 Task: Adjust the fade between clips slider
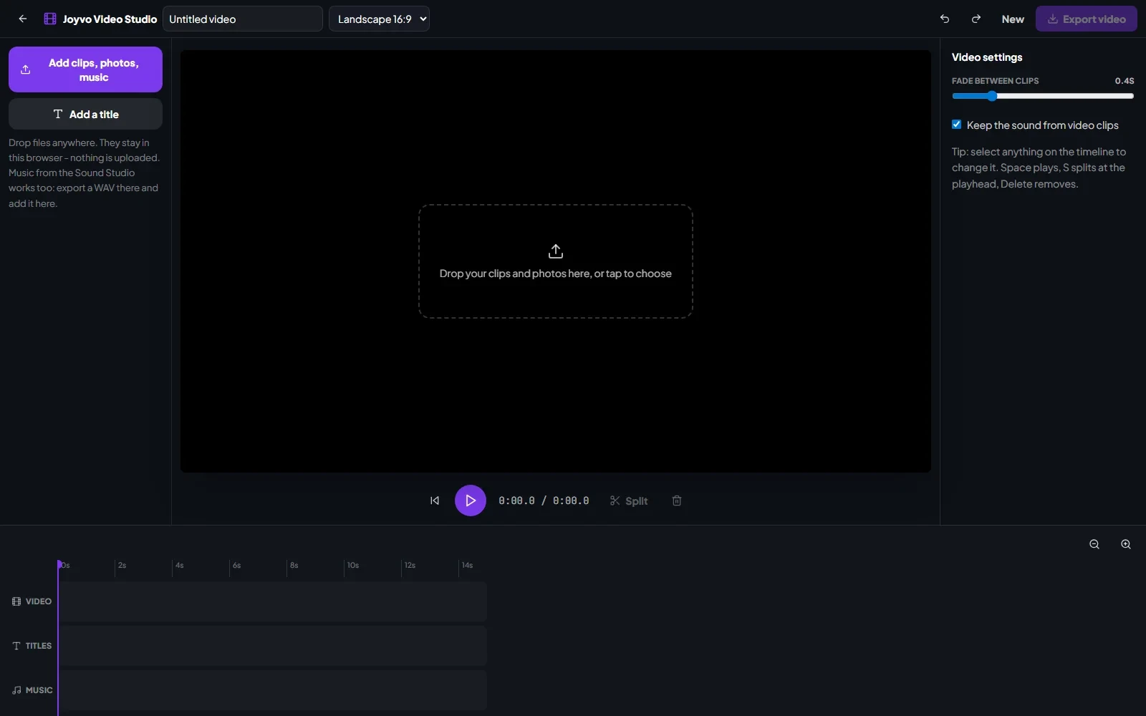[x=1043, y=96]
